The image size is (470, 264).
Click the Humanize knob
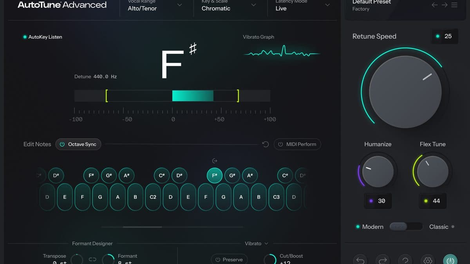point(378,172)
